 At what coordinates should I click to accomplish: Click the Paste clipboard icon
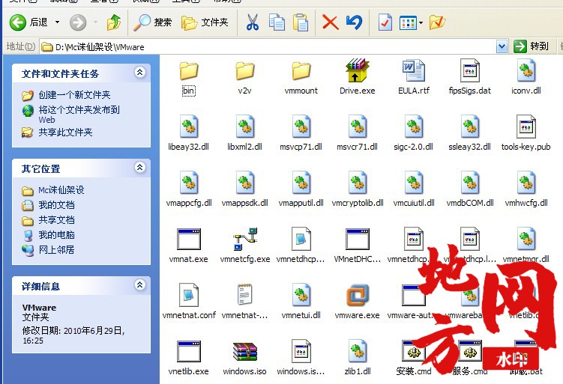point(301,22)
